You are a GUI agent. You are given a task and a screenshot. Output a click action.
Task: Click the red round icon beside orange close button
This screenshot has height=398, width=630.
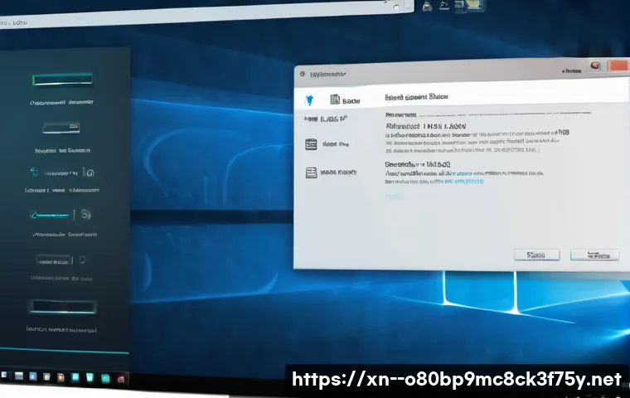point(595,66)
